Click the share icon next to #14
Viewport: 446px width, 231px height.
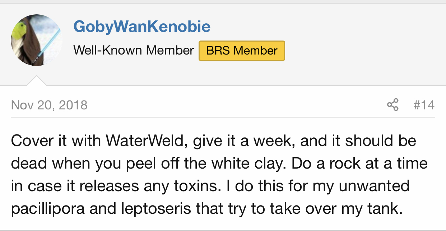click(393, 105)
